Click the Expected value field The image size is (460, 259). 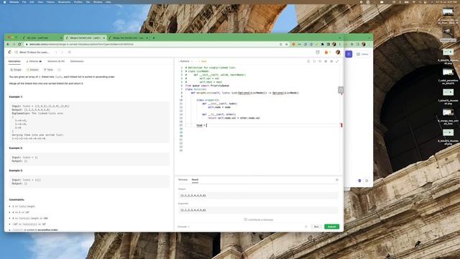click(x=258, y=210)
